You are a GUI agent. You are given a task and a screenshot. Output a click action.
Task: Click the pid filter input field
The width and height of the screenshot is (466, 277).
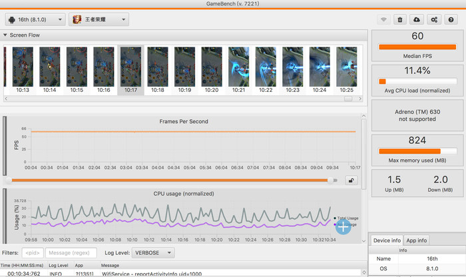point(33,253)
